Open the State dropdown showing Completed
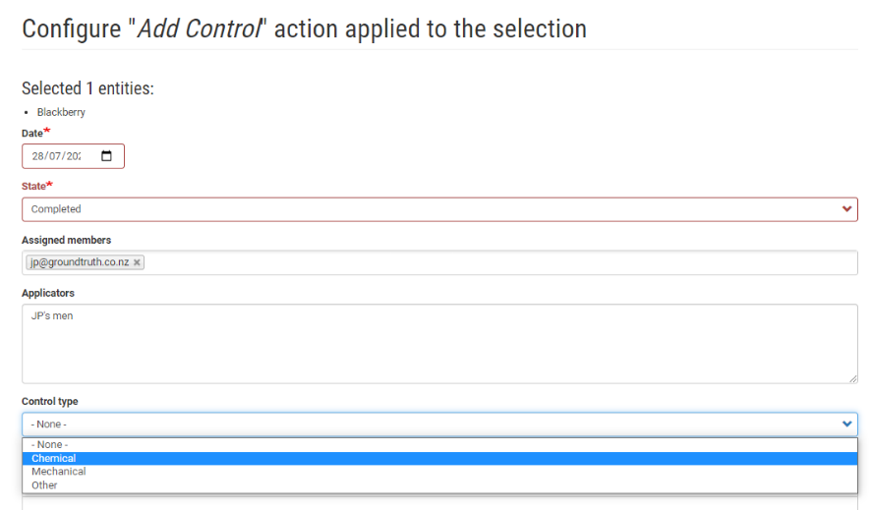872x510 pixels. click(439, 209)
